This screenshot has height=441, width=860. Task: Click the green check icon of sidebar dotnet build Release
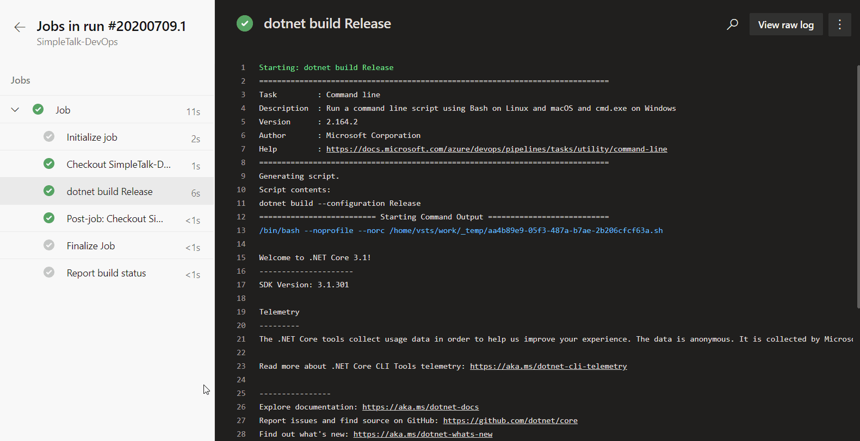49,191
